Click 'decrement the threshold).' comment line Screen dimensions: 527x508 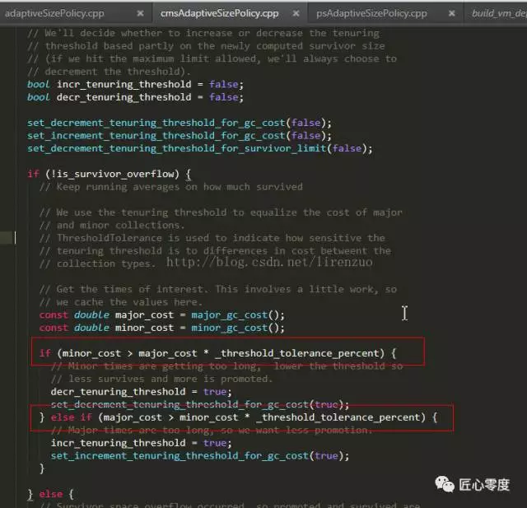[x=109, y=72]
